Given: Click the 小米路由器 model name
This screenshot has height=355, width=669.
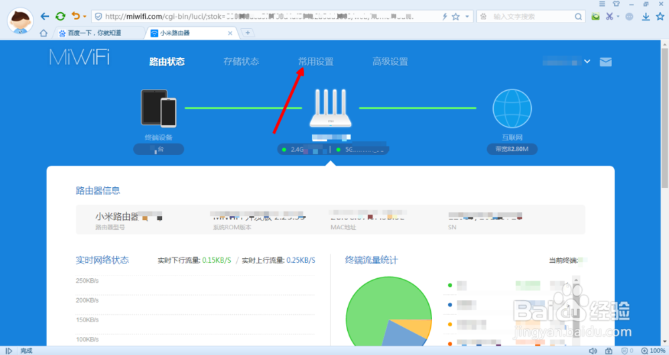Looking at the screenshot, I should (x=117, y=217).
